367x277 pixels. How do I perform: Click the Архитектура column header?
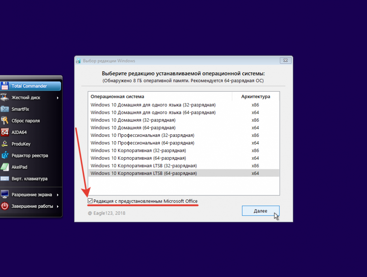point(255,96)
